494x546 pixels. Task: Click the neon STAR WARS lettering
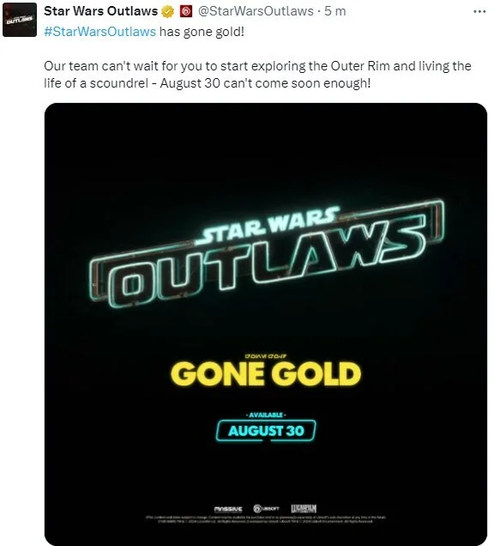pos(268,226)
